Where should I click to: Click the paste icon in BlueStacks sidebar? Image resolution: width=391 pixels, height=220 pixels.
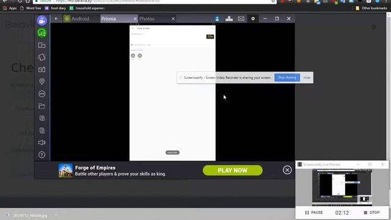coord(42,130)
